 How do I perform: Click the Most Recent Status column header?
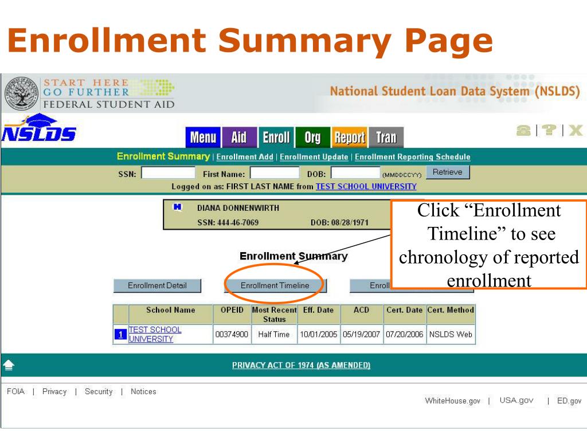[275, 315]
